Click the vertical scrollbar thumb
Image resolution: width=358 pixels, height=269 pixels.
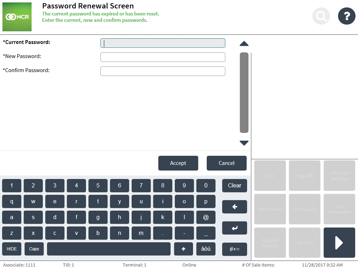(244, 92)
